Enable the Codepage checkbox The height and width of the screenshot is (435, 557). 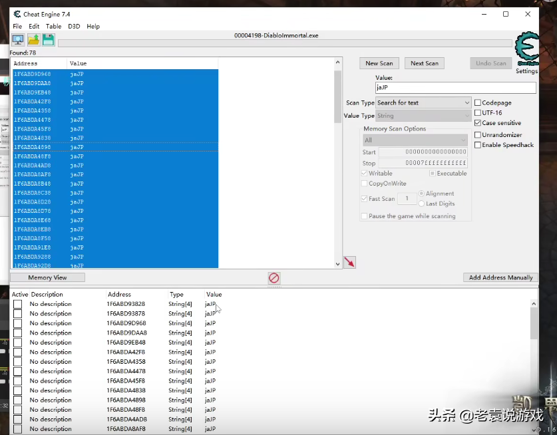(x=478, y=102)
